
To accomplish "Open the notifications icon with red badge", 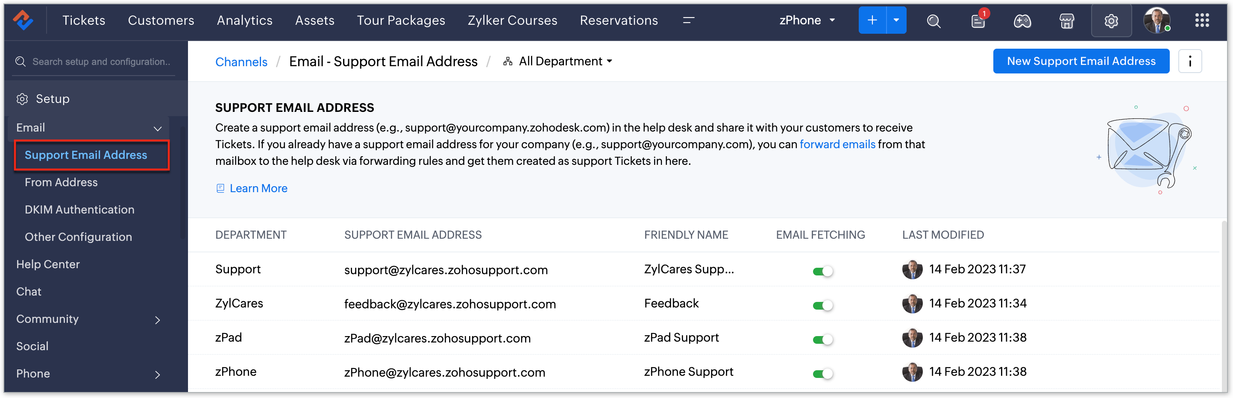I will 978,20.
